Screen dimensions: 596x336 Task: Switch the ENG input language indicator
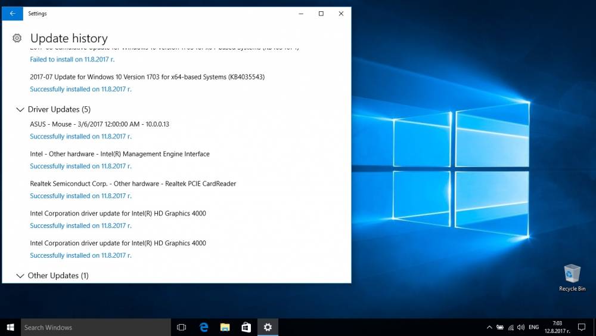tap(533, 327)
